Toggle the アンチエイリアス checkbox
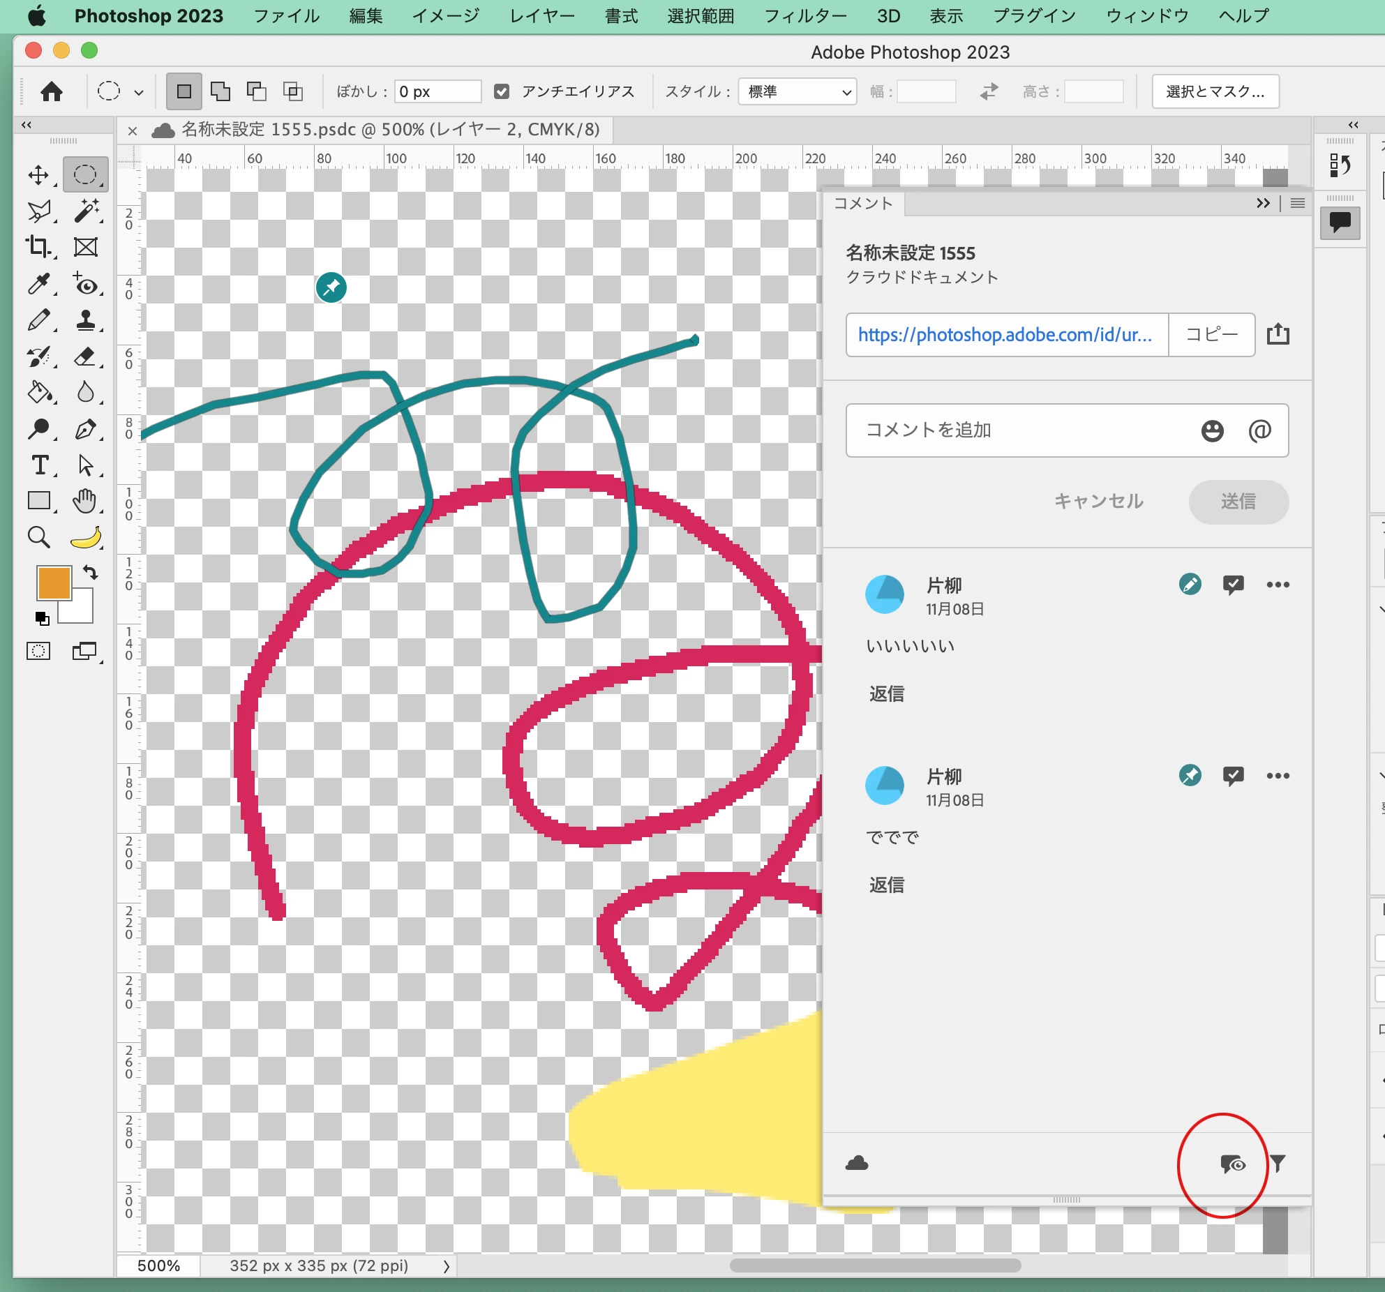 501,91
